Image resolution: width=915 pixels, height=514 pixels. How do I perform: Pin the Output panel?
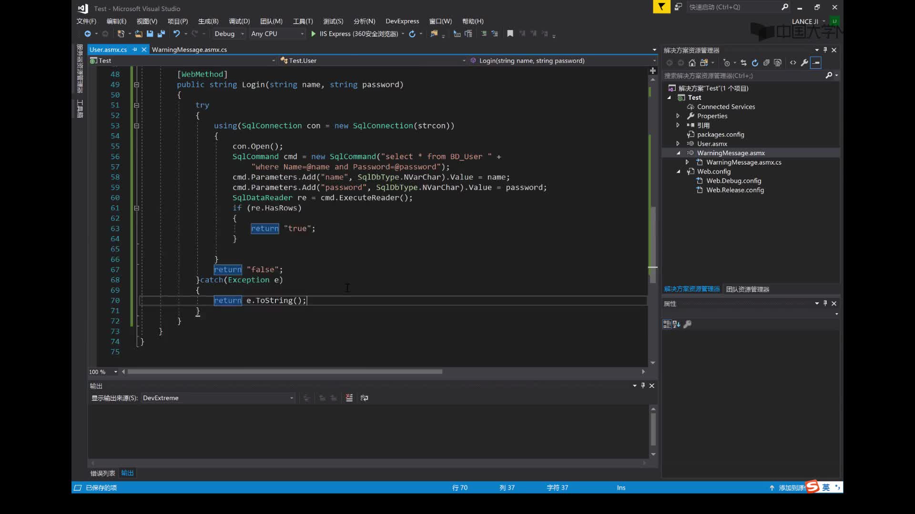[x=643, y=385]
